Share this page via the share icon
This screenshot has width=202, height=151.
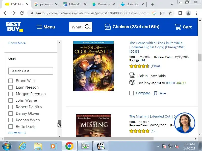pos(162,13)
